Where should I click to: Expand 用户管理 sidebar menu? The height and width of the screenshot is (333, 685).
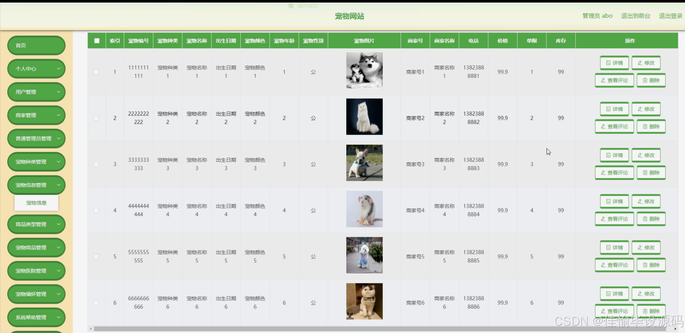pyautogui.click(x=36, y=92)
